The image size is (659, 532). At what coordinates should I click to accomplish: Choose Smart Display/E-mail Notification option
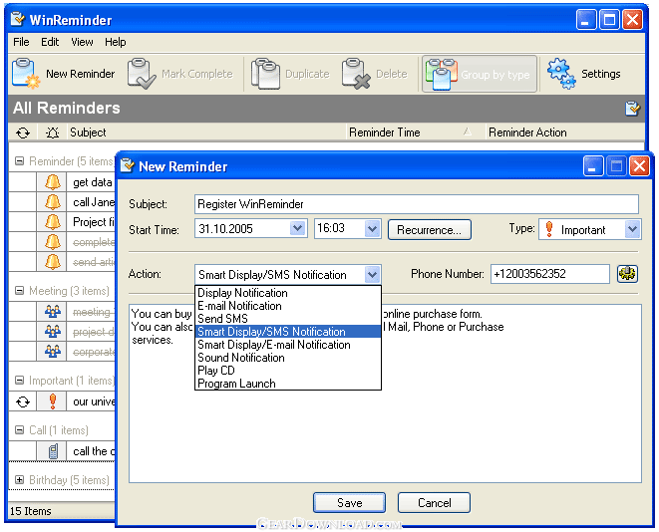[288, 345]
